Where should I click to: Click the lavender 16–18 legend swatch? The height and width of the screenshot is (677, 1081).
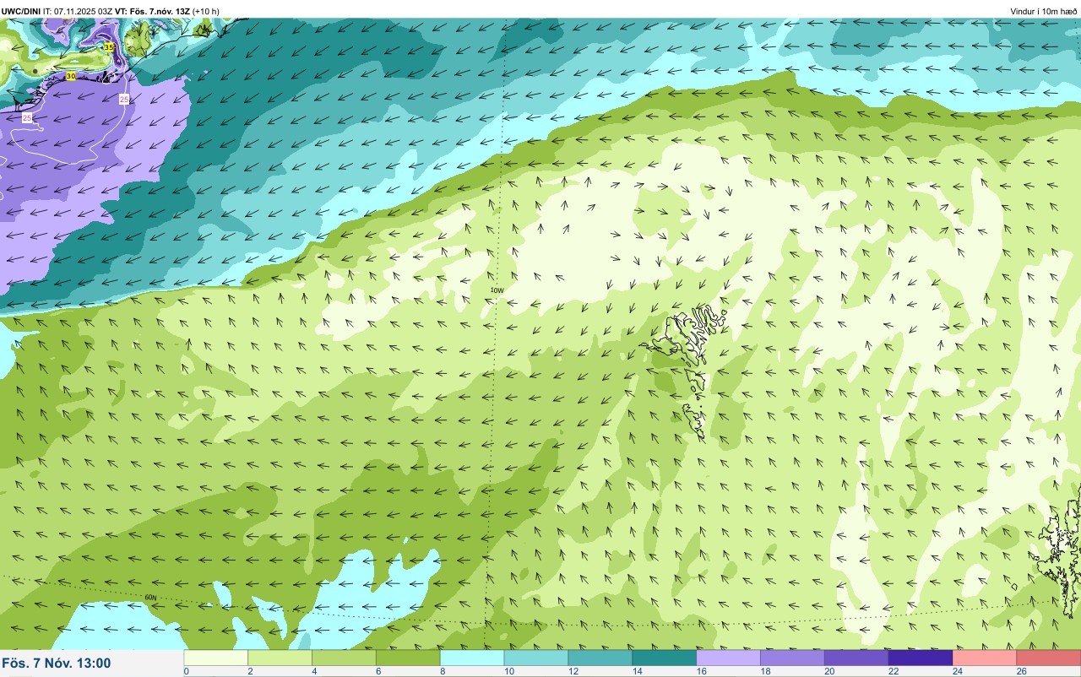729,658
